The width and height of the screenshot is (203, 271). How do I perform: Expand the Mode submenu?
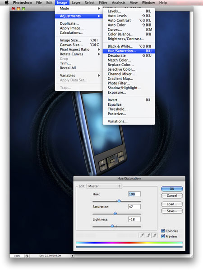click(x=78, y=9)
